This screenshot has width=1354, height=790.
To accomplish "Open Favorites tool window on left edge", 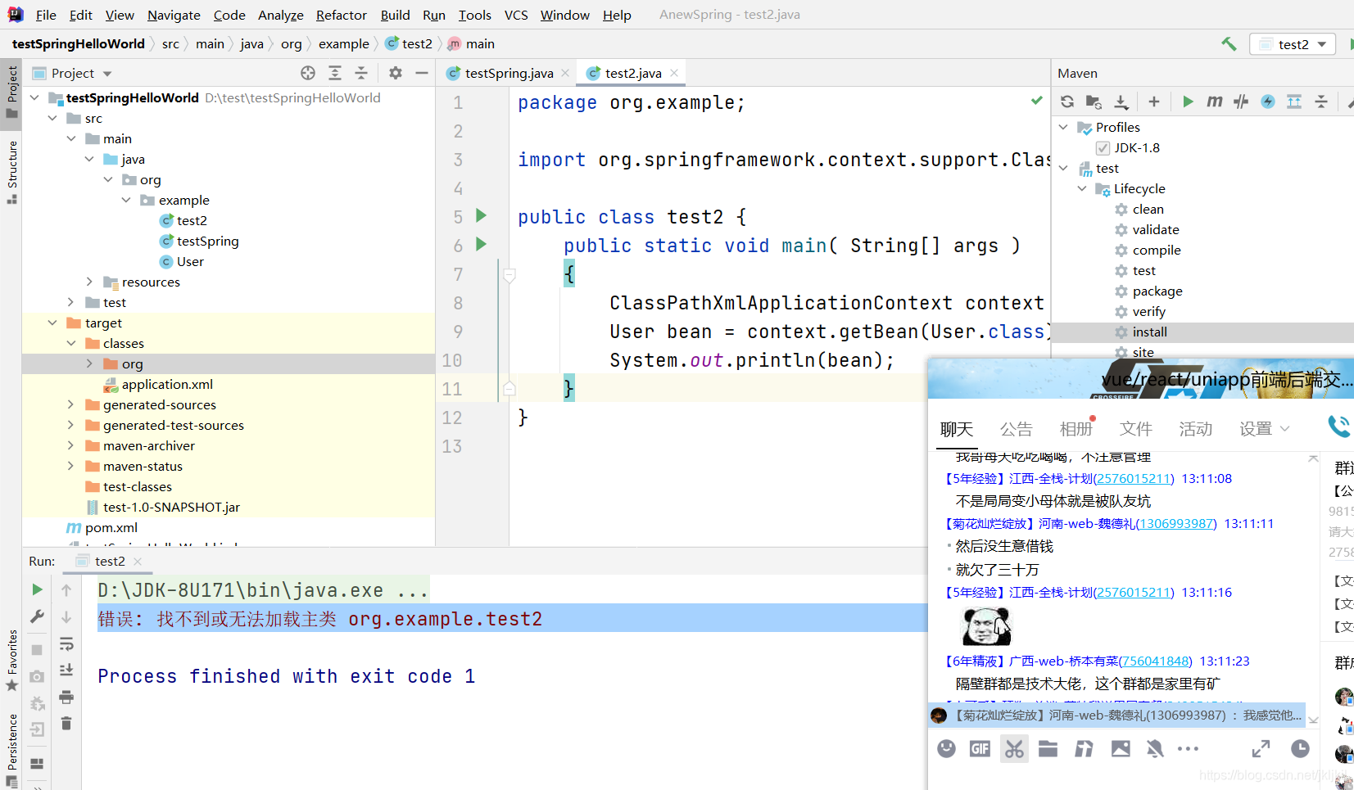I will [x=11, y=661].
